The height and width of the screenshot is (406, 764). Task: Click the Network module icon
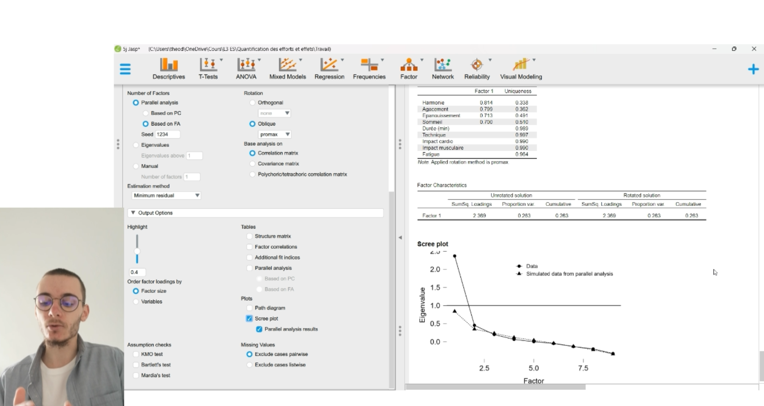click(443, 68)
